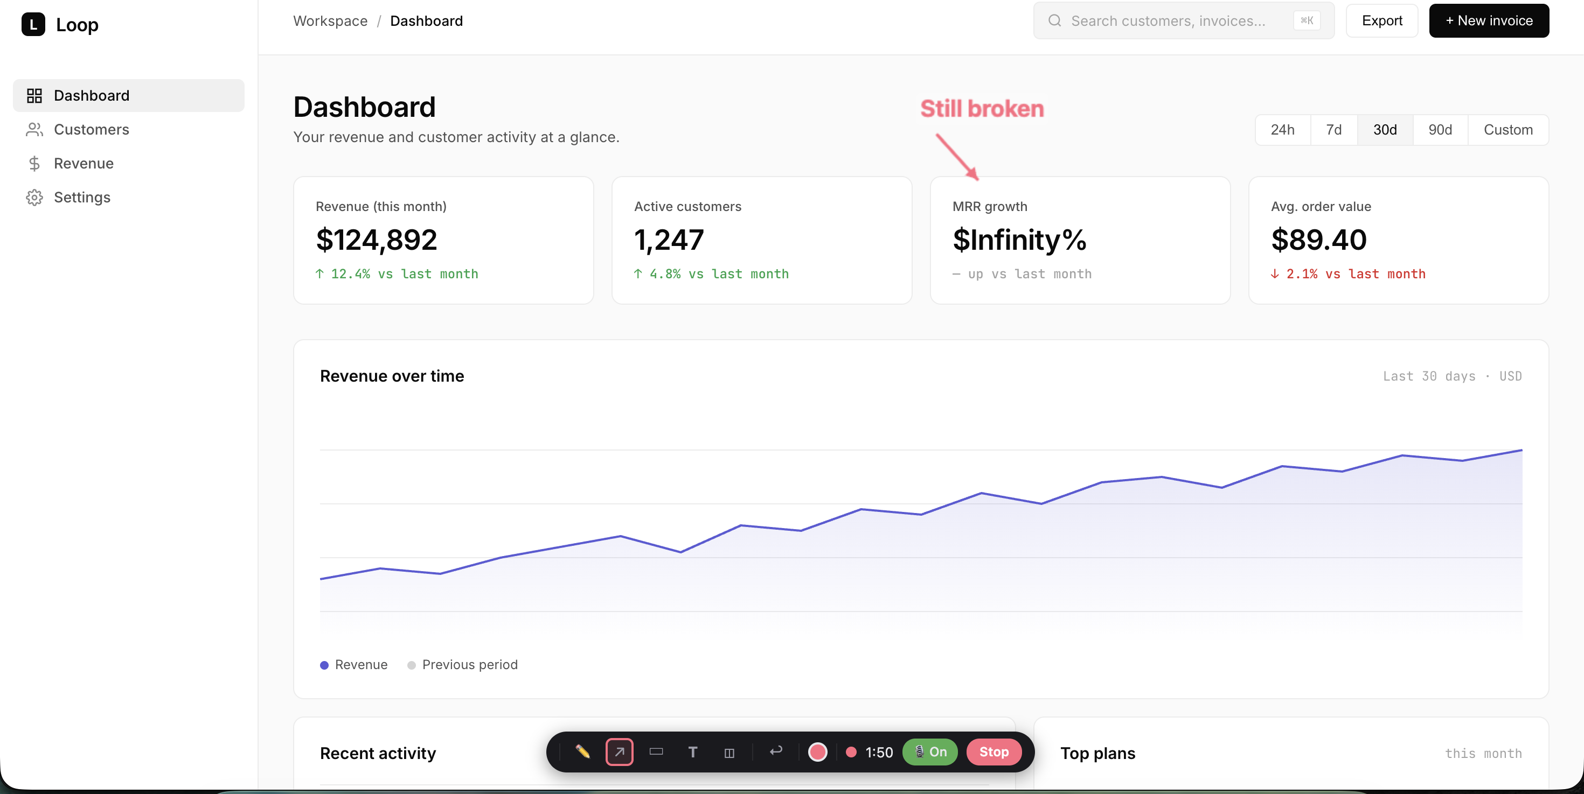Toggle the Previous period legend series
This screenshot has width=1584, height=794.
pos(462,664)
